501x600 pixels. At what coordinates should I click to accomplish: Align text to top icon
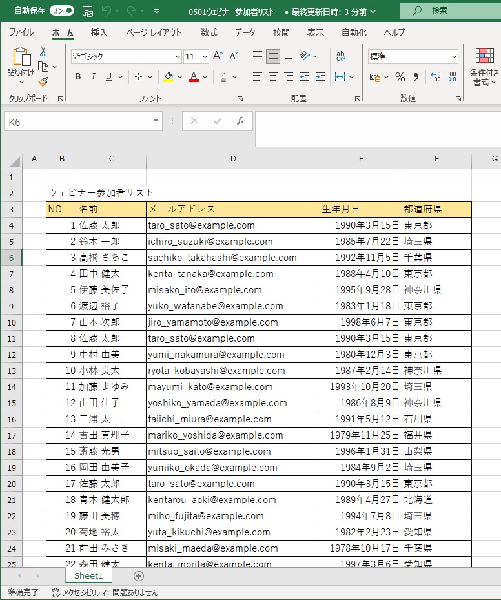(x=258, y=55)
